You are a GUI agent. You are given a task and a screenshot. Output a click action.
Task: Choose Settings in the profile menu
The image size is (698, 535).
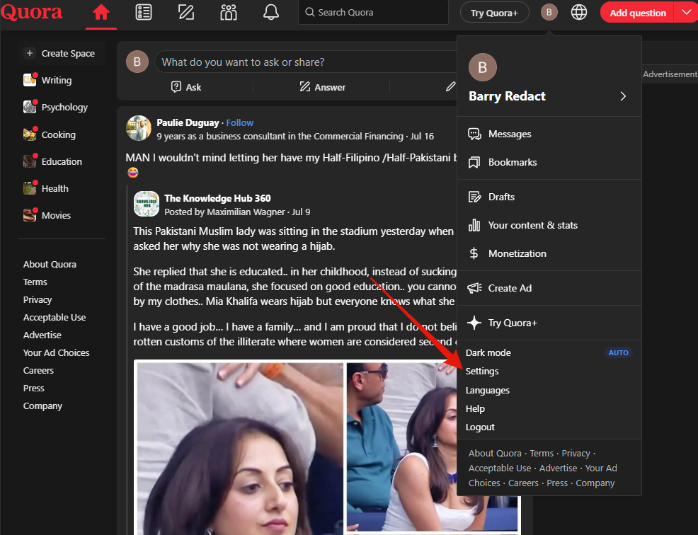(482, 372)
